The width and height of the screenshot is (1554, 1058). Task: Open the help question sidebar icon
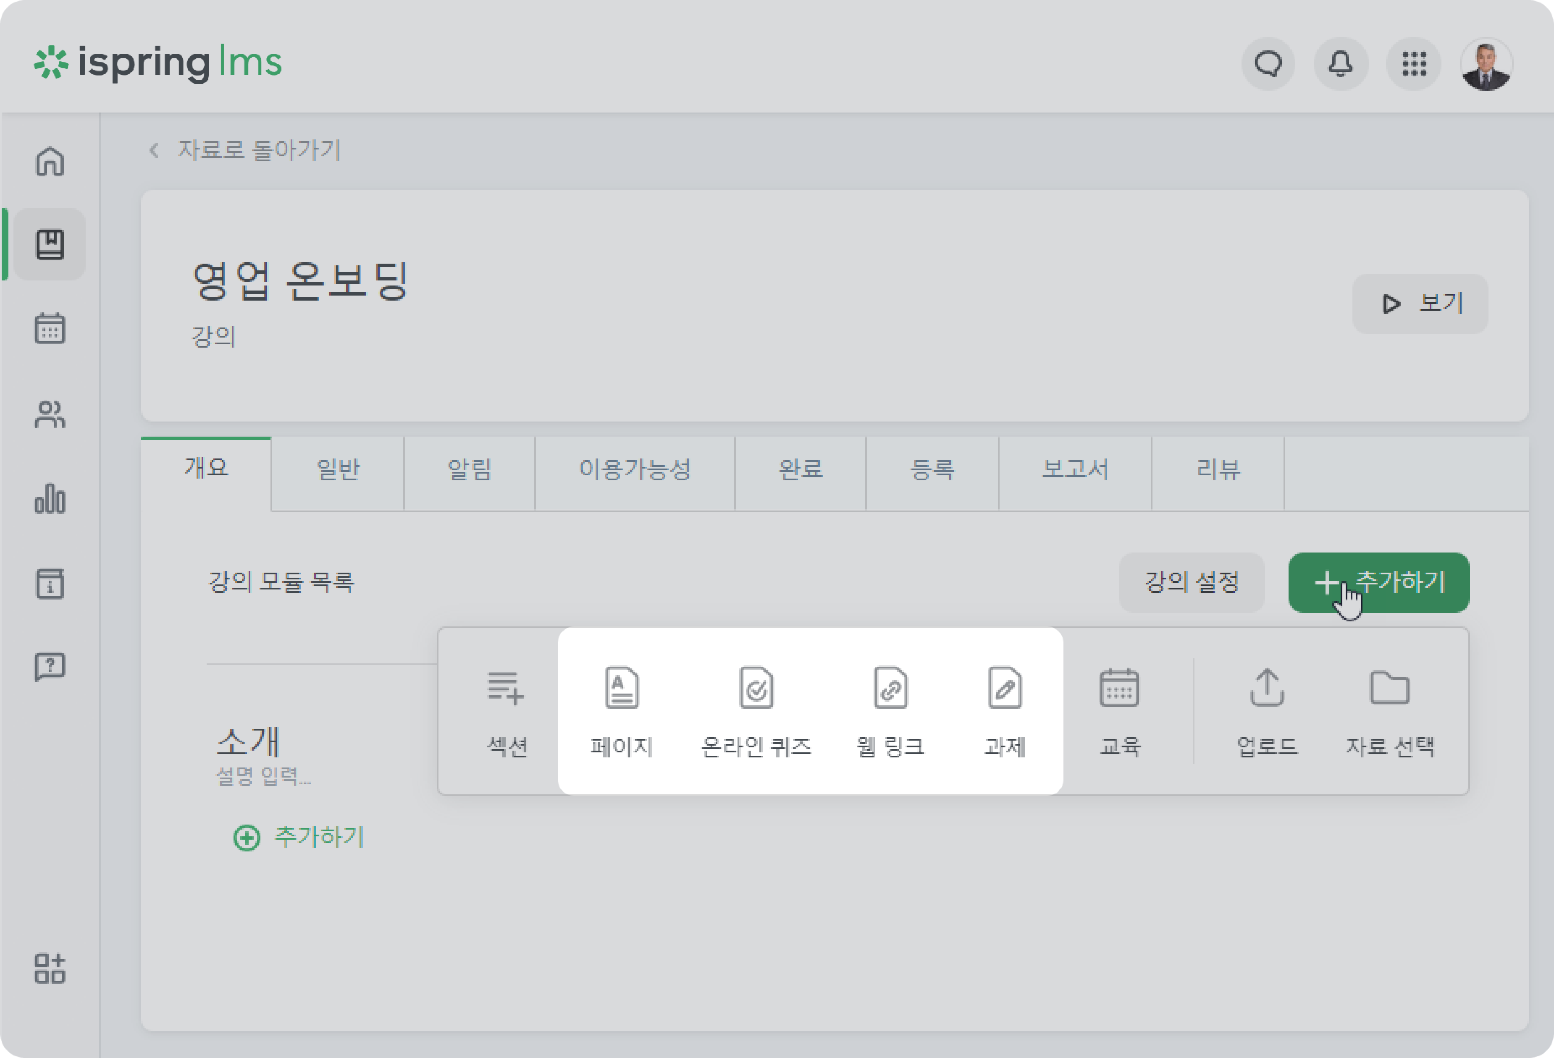tap(50, 666)
